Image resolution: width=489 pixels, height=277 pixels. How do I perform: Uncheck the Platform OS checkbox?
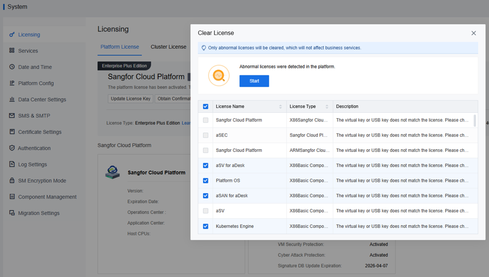coord(206,181)
